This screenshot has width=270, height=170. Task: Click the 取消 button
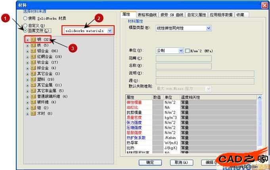(181, 162)
